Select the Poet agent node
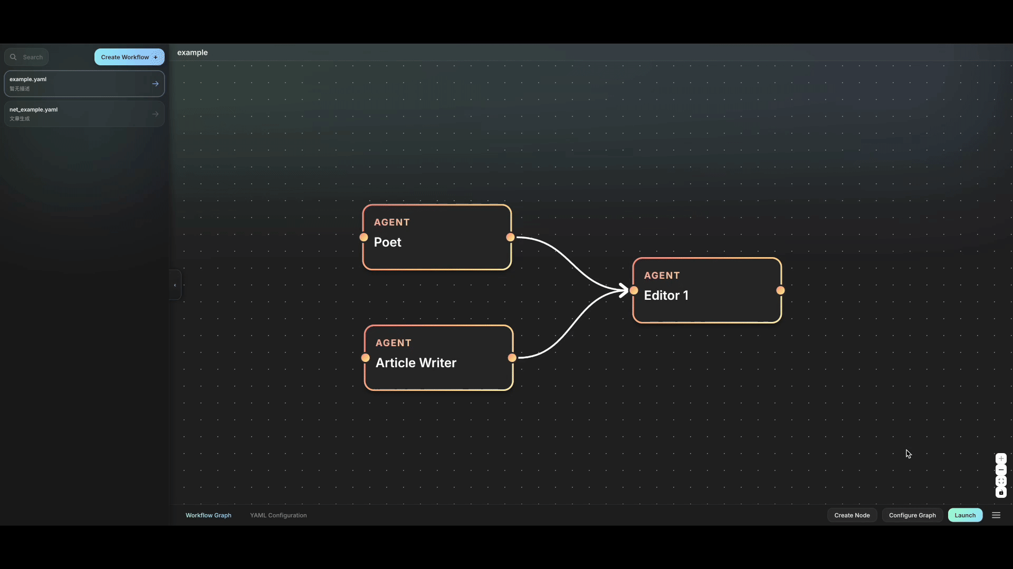This screenshot has height=569, width=1013. coord(437,237)
